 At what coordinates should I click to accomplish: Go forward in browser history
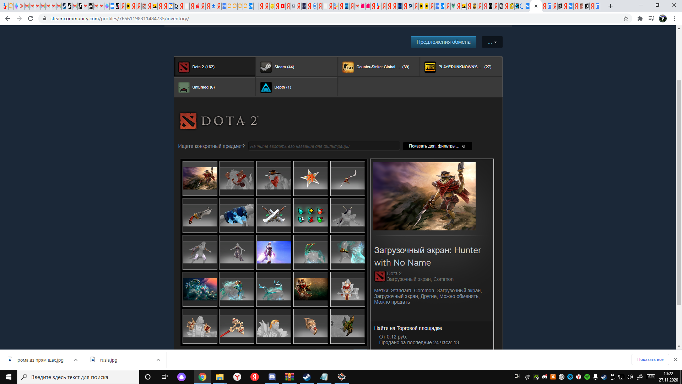tap(19, 18)
